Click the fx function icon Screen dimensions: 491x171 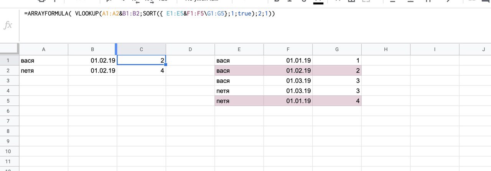tap(8, 26)
